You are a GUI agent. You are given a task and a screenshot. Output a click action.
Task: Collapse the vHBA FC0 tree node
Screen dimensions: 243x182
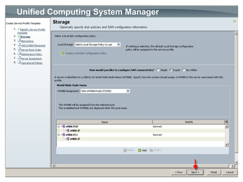tap(58, 127)
